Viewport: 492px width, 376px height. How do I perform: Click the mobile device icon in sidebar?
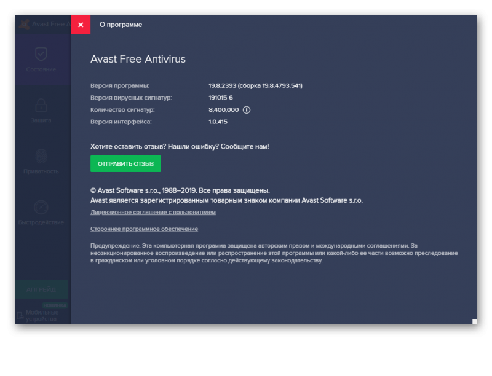pyautogui.click(x=20, y=316)
